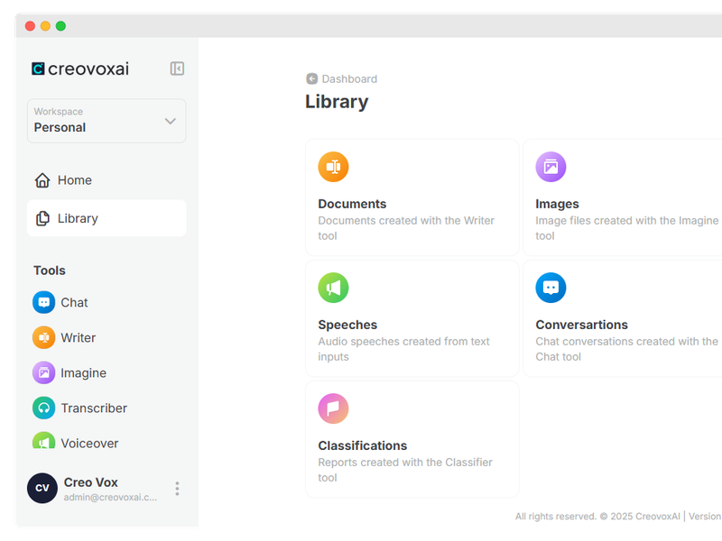Viewport: 722px width, 541px height.
Task: Collapse the sidebar with the panel icon
Action: tap(177, 69)
